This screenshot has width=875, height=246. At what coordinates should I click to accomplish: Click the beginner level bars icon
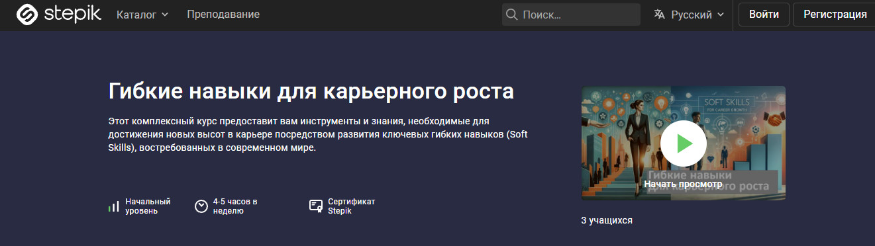(x=114, y=206)
